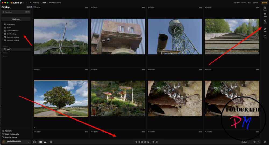Click the Export button
Screen dimensions: 269x145
[264, 3]
